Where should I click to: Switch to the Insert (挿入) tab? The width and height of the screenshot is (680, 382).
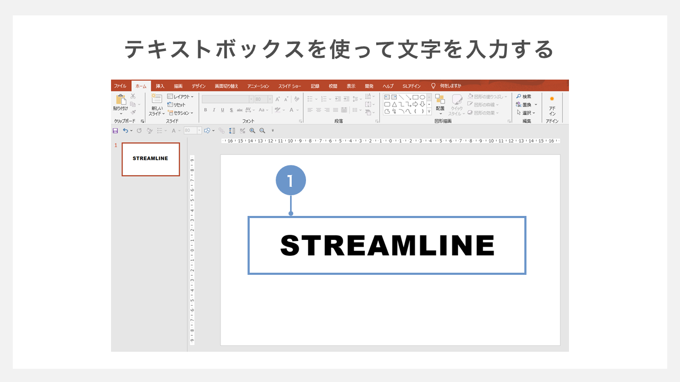click(160, 86)
